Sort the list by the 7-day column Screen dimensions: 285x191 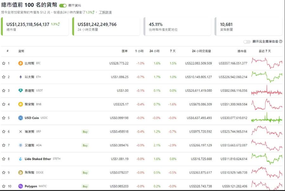(x=173, y=51)
